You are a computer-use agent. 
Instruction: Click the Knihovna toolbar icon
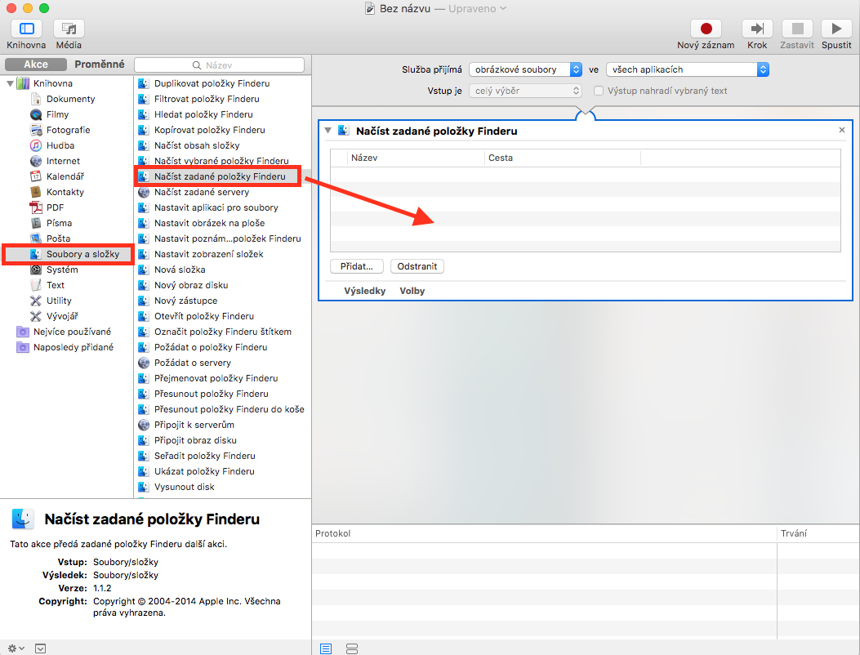[26, 29]
